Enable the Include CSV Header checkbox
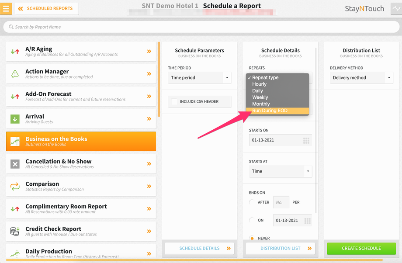Image resolution: width=402 pixels, height=263 pixels. tap(174, 101)
